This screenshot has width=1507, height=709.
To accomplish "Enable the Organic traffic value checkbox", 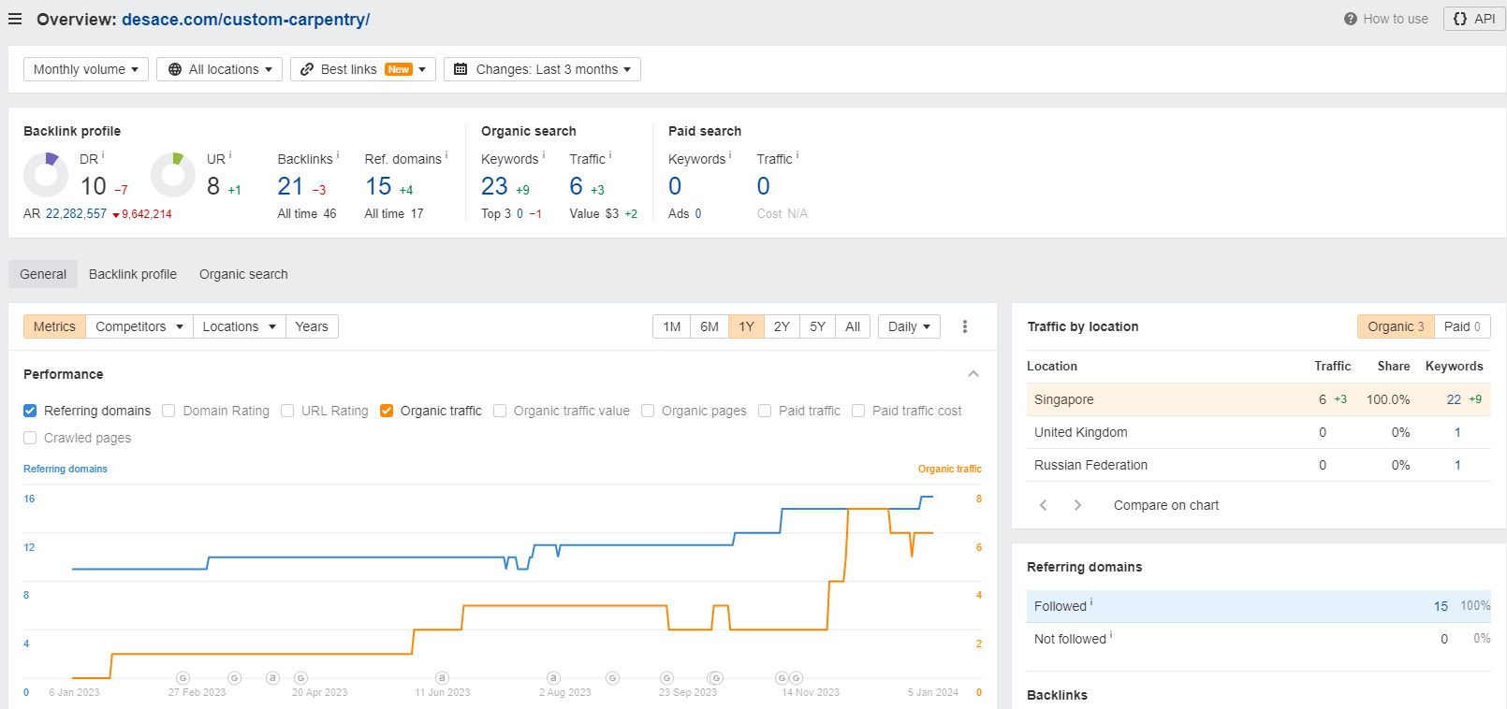I will pos(500,411).
